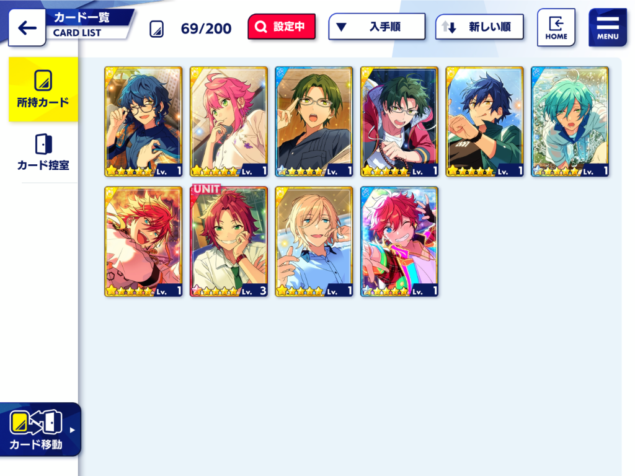Tap the カード移動 transfer icon

[35, 421]
